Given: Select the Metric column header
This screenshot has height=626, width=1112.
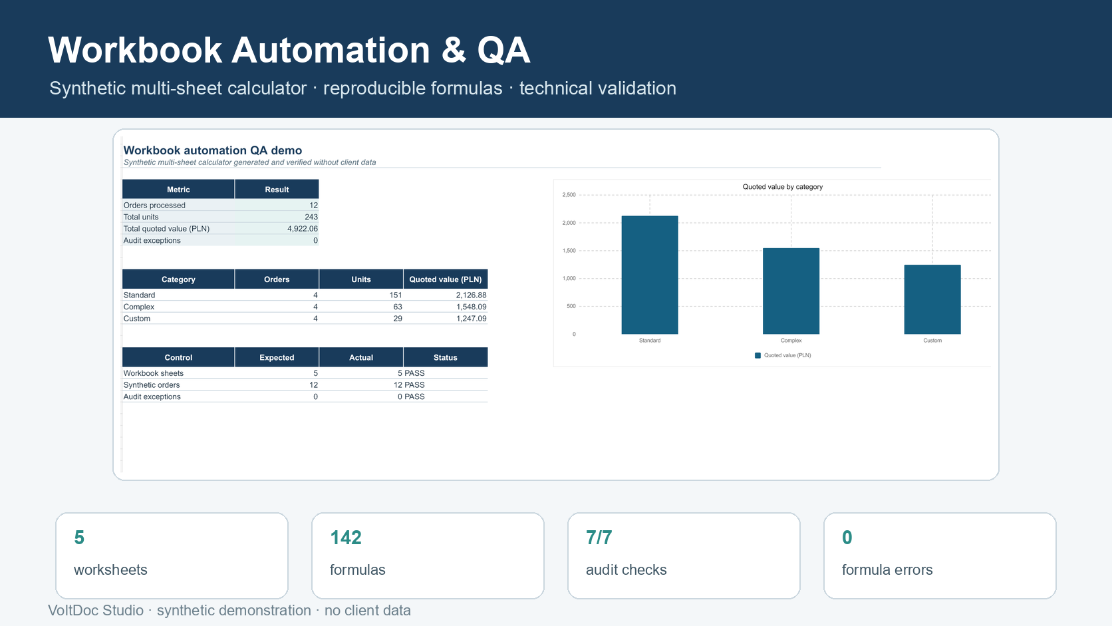Looking at the screenshot, I should [178, 190].
